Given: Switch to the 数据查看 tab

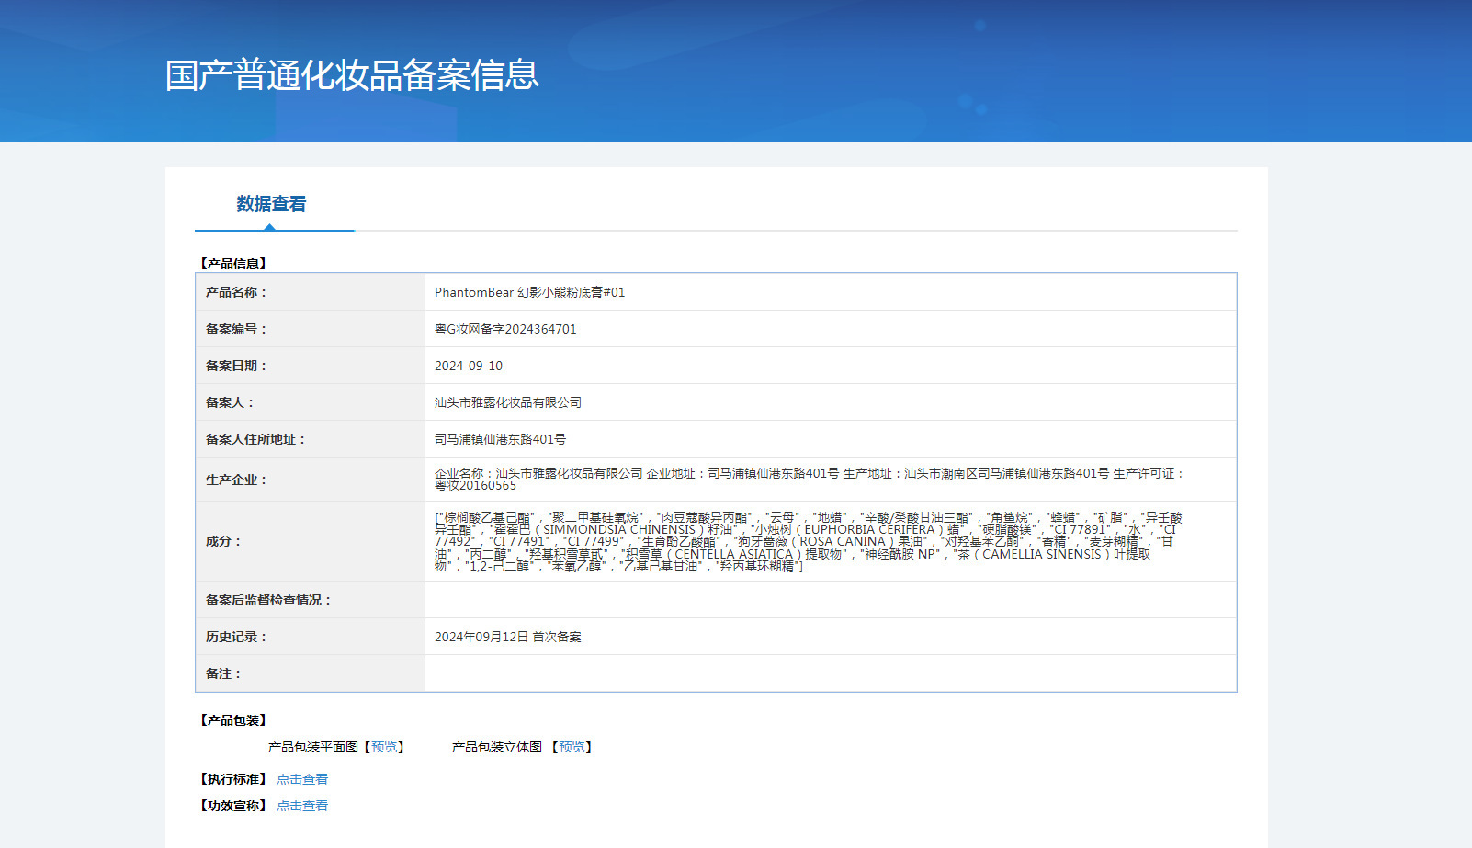Looking at the screenshot, I should 271,204.
